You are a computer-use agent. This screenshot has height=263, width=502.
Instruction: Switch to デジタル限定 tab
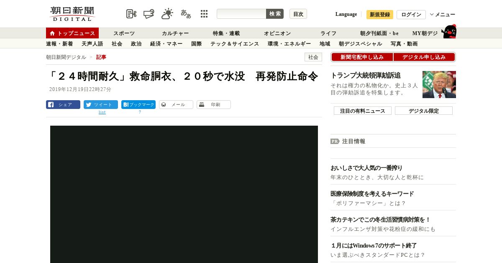point(424,111)
